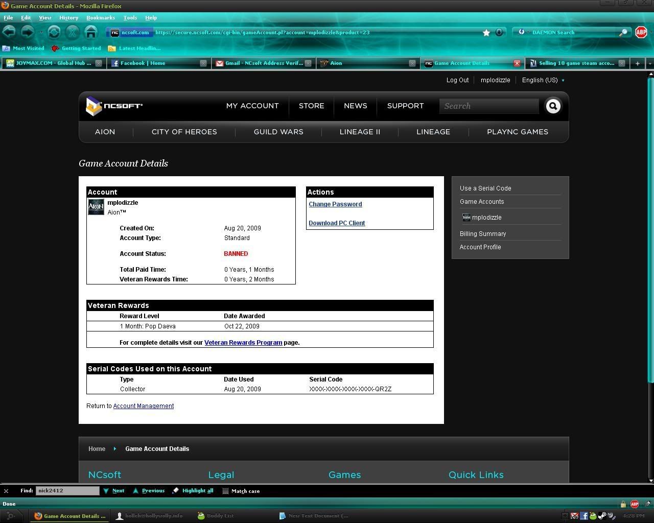Click the Highlight all marker icon
654x523 pixels.
pyautogui.click(x=175, y=491)
